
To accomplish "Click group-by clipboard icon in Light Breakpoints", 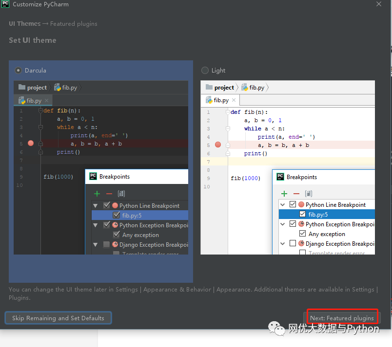I will point(309,194).
